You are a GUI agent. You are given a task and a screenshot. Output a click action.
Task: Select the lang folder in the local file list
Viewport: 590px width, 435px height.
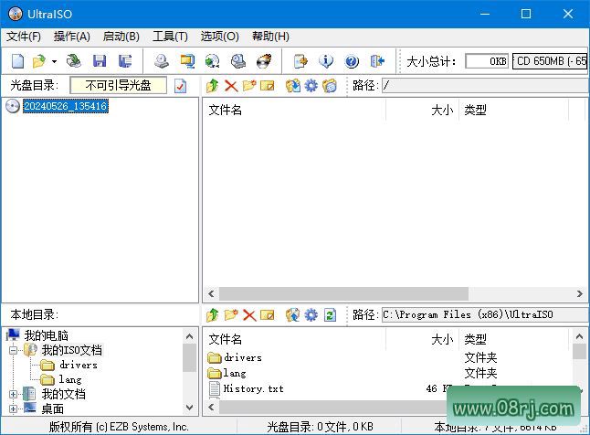coord(235,373)
